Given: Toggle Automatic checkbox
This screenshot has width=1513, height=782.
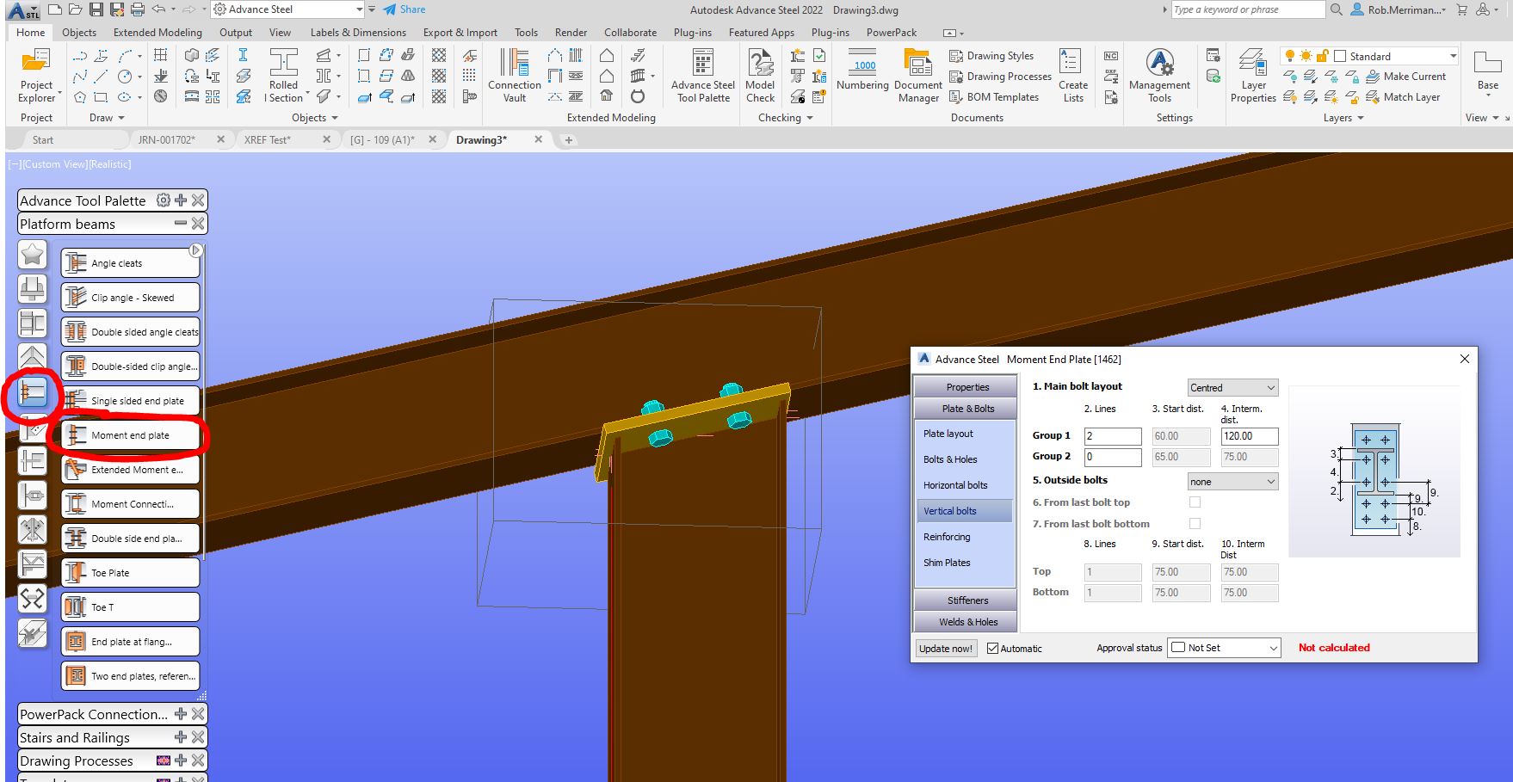Looking at the screenshot, I should point(992,648).
